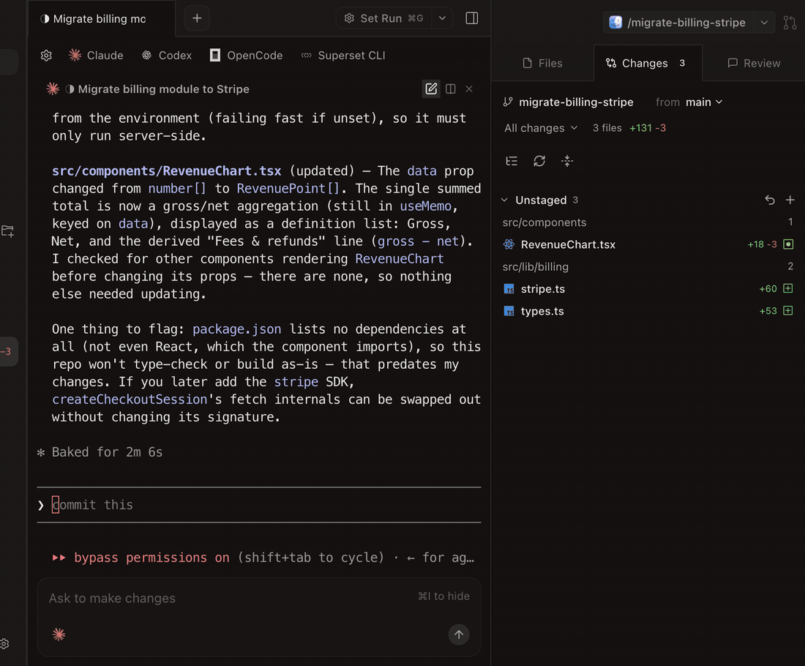This screenshot has width=805, height=666.
Task: Switch to the Files tab
Action: tap(542, 63)
